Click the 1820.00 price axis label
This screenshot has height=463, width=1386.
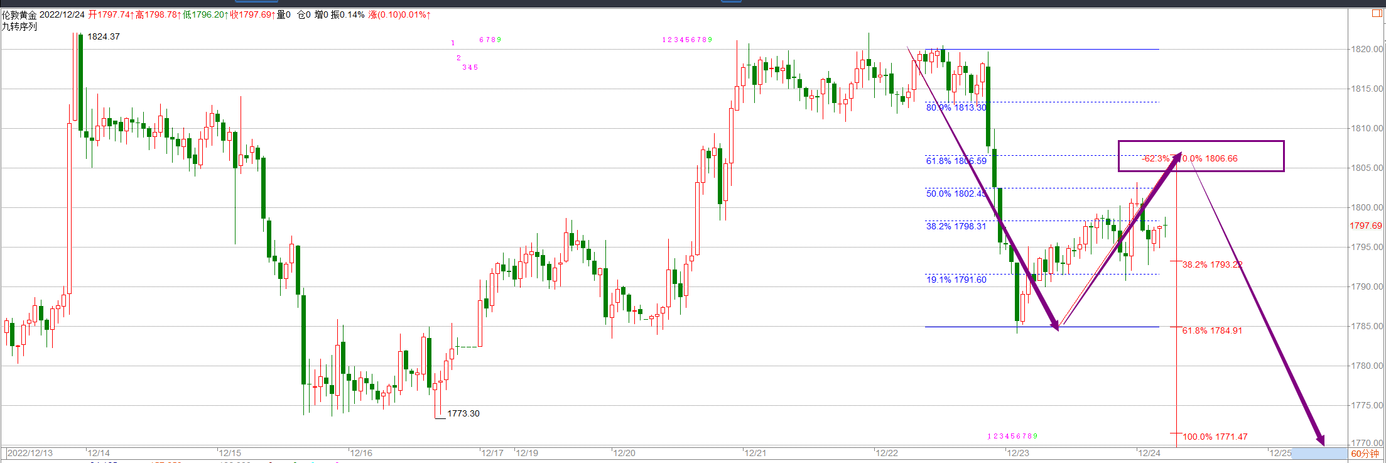[x=1367, y=49]
